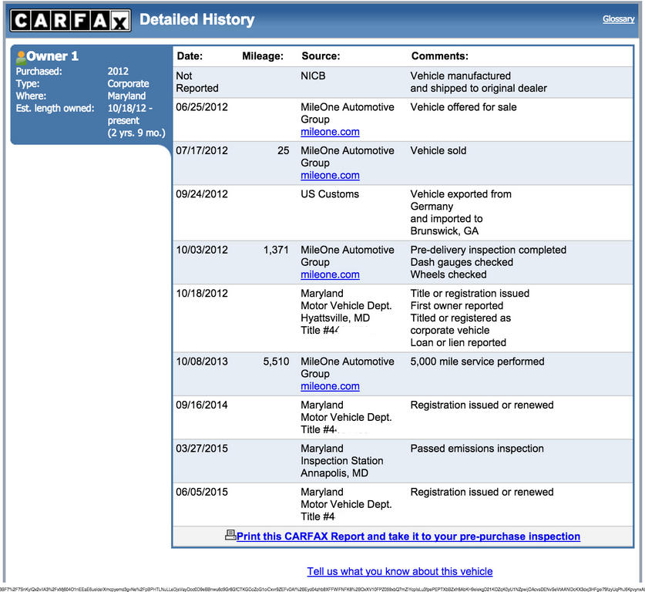Click the printer icon beside the print link
645x592 pixels.
click(230, 535)
